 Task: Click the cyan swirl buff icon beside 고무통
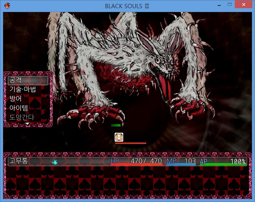coord(54,162)
